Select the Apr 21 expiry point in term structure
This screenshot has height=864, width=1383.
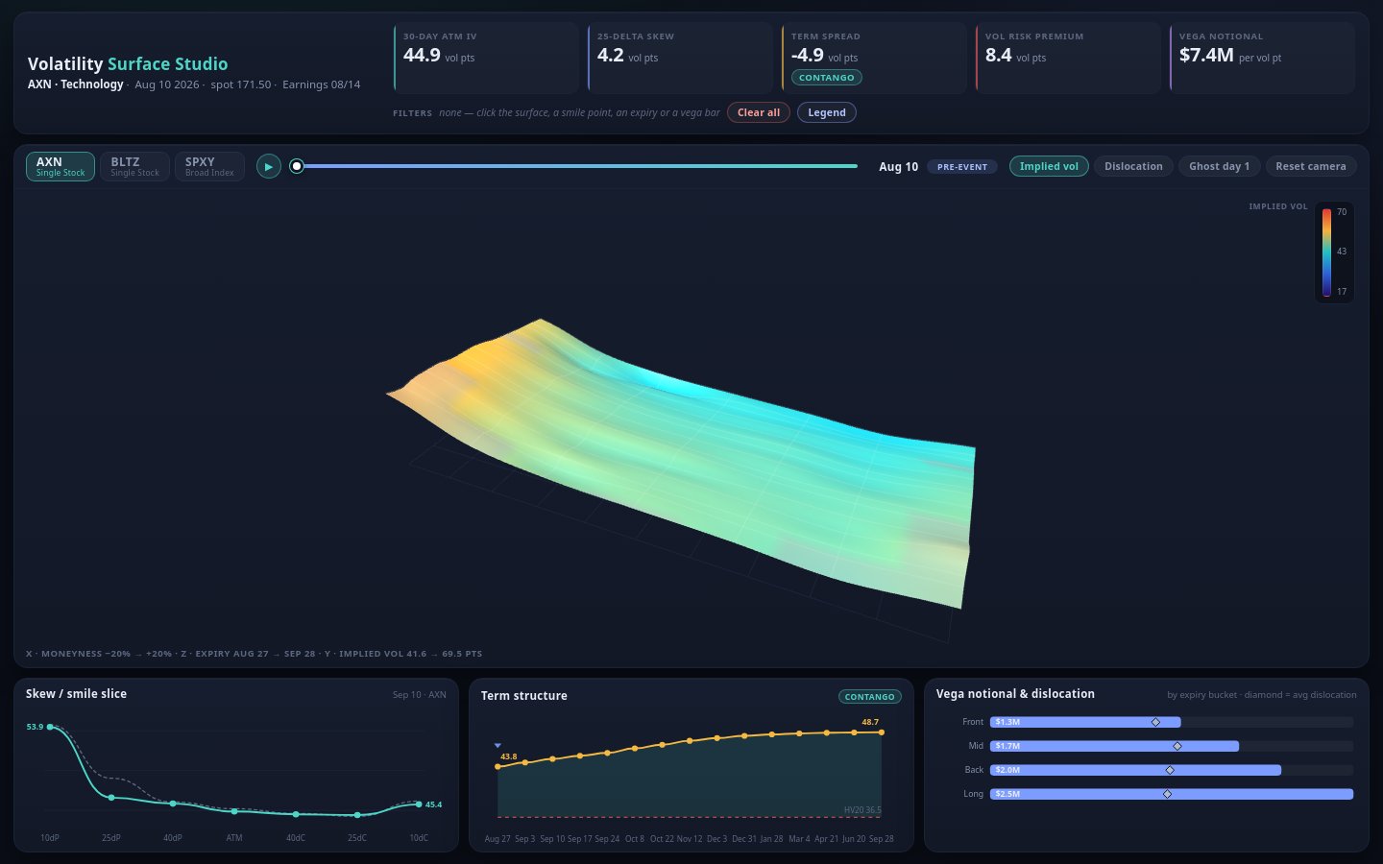(826, 732)
